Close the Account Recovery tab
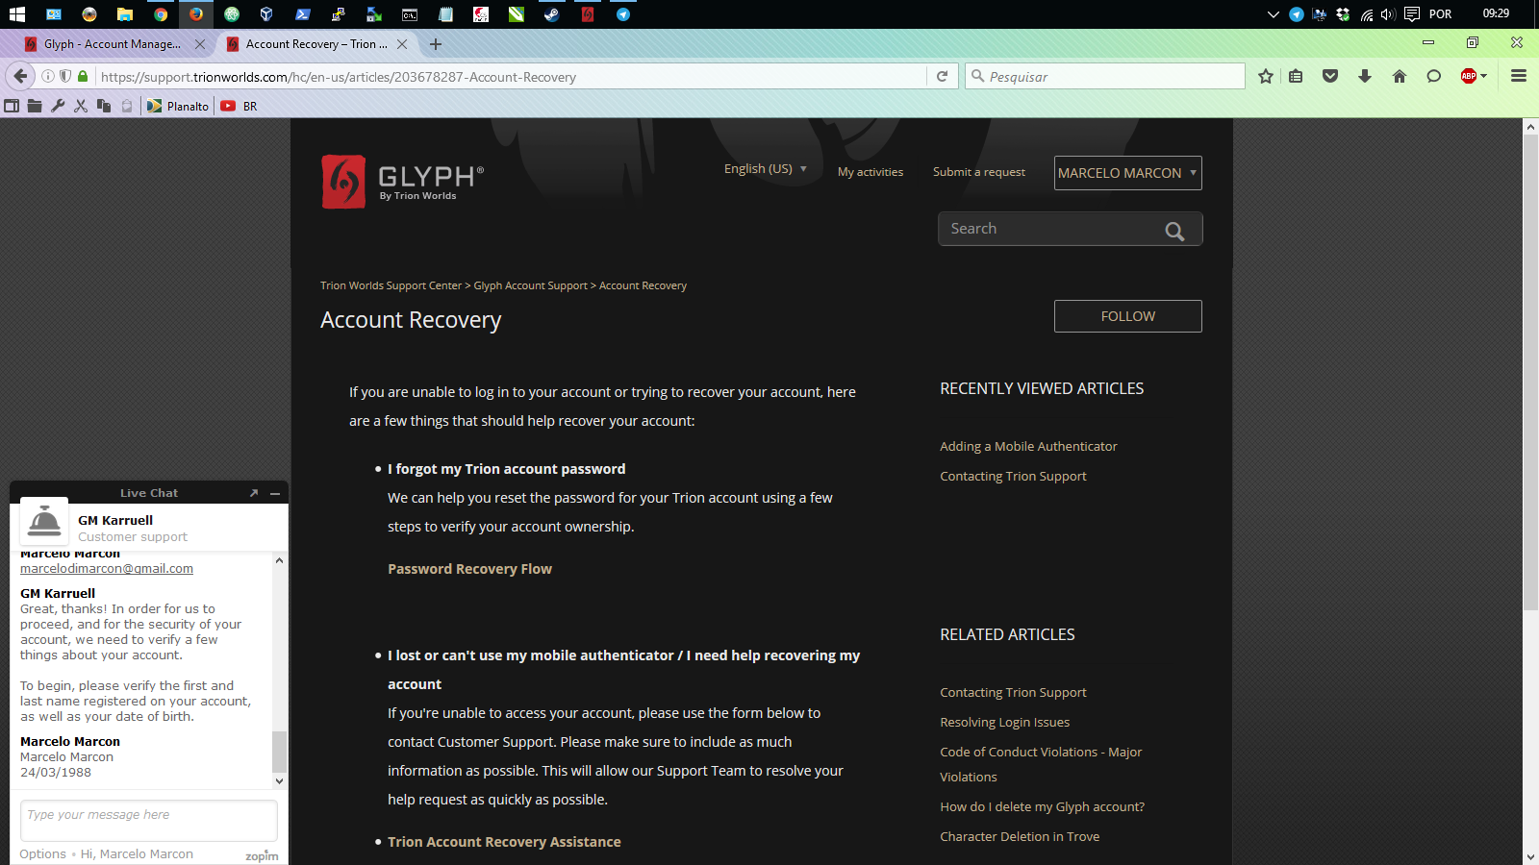1539x865 pixels. pyautogui.click(x=402, y=44)
